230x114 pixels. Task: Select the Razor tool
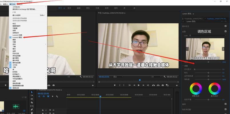tap(32, 103)
